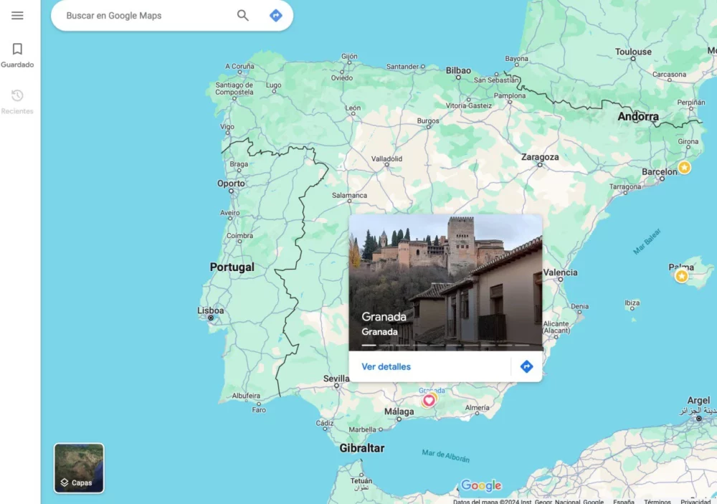Click the Argel city label

698,400
